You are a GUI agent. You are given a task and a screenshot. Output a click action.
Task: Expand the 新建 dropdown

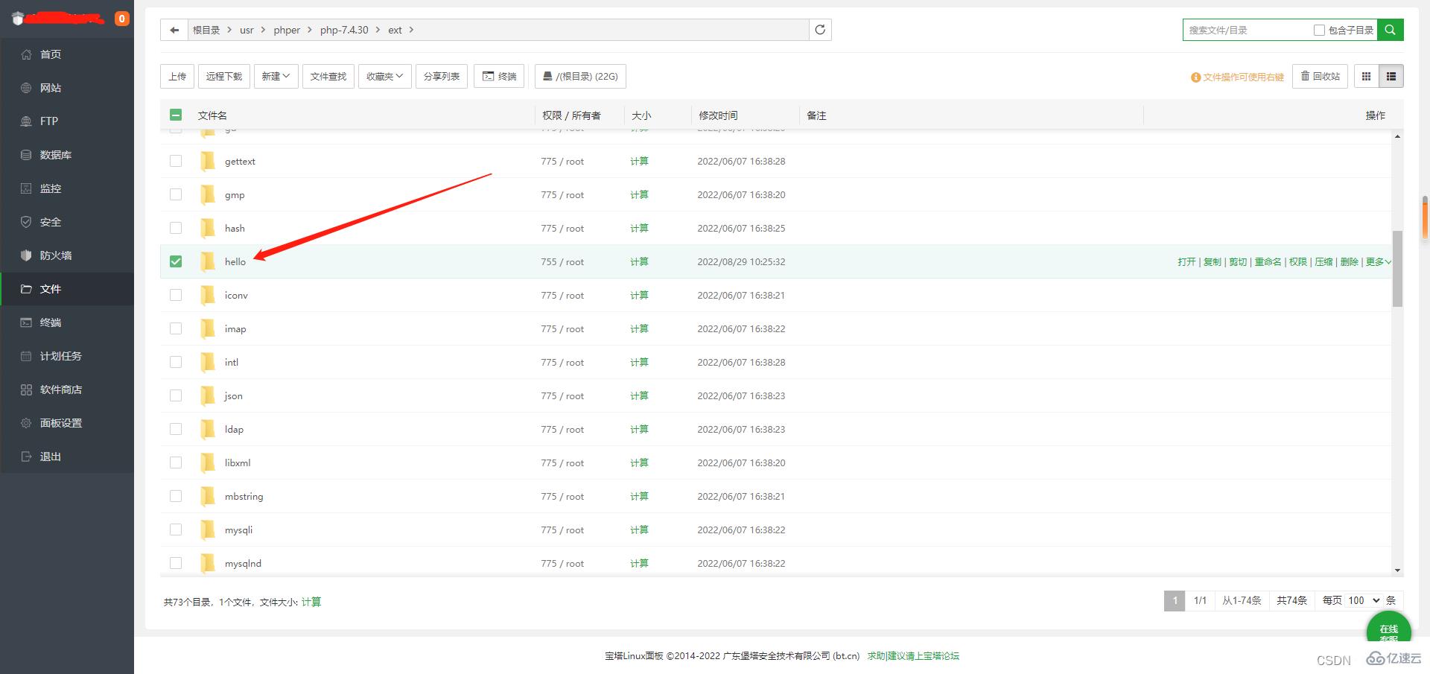coord(276,76)
